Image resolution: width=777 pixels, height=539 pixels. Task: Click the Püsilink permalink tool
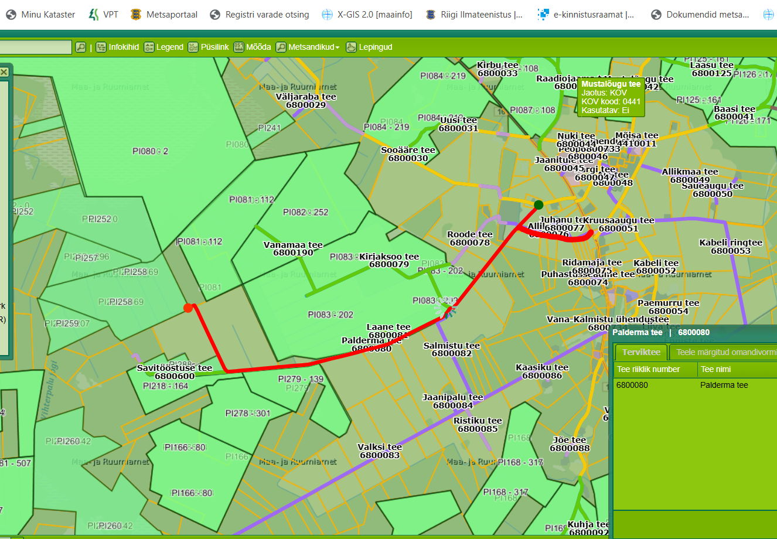(x=209, y=47)
